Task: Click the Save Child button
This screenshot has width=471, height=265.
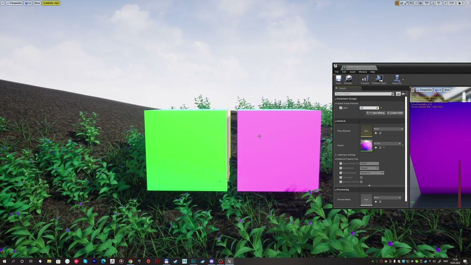Action: click(x=395, y=113)
